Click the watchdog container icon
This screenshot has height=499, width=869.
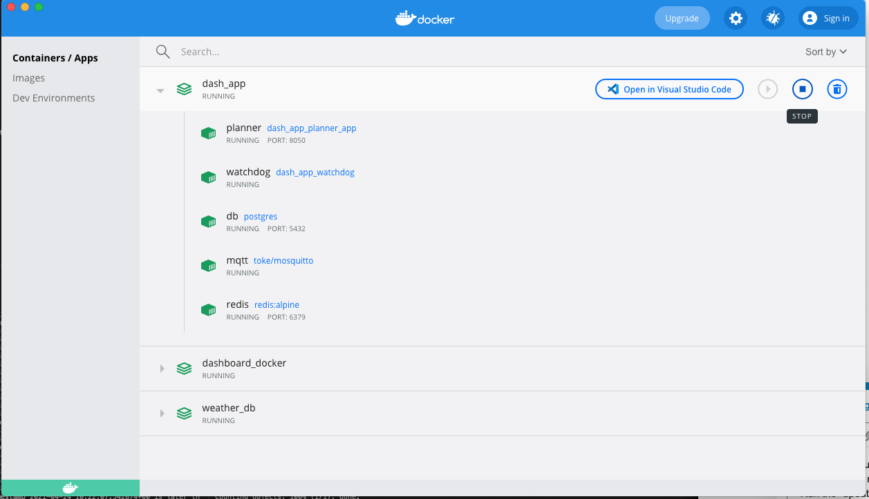tap(208, 177)
